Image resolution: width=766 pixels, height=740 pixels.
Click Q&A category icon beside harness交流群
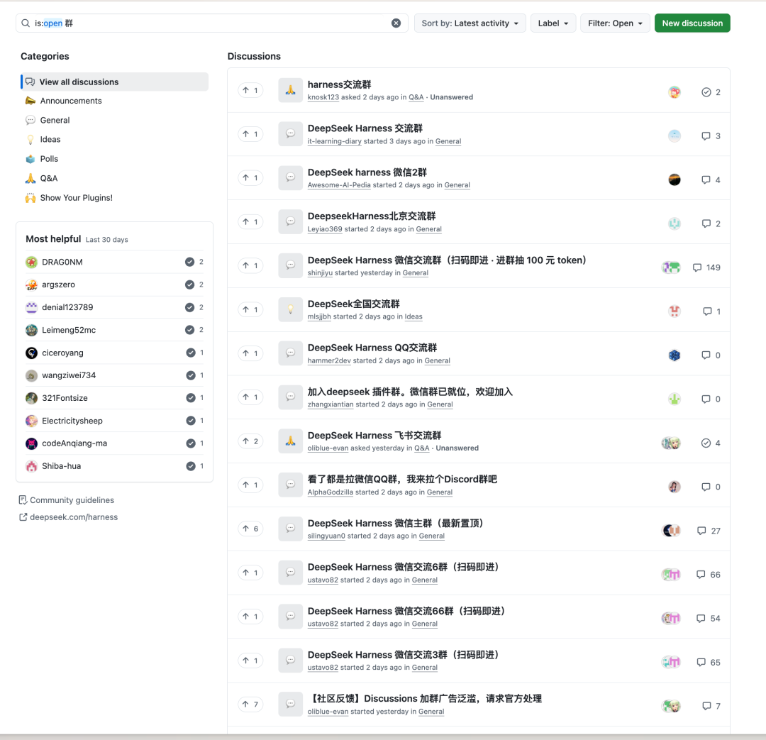click(290, 90)
